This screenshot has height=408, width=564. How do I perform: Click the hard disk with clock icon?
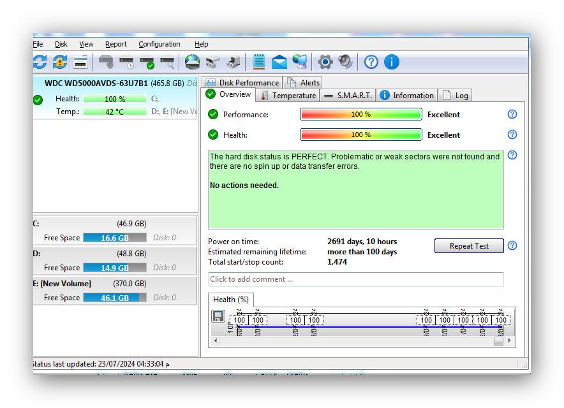126,62
